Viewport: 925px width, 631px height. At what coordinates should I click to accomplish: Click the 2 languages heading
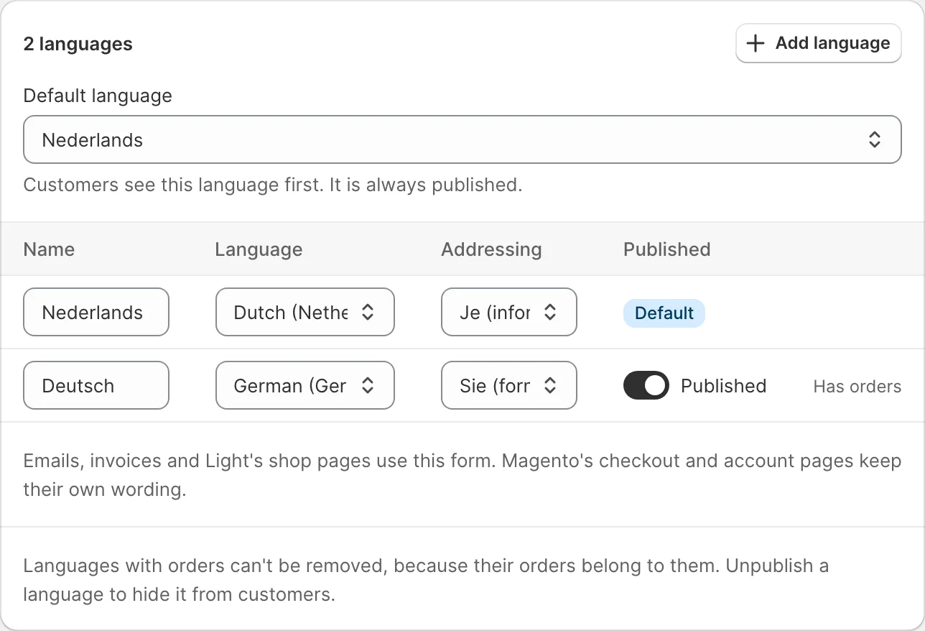(x=78, y=44)
